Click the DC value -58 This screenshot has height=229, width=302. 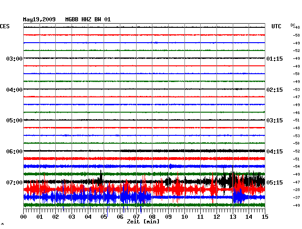tap(296, 35)
